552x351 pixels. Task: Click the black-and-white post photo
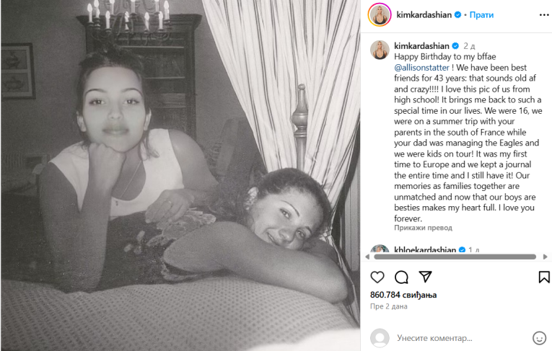tap(180, 176)
